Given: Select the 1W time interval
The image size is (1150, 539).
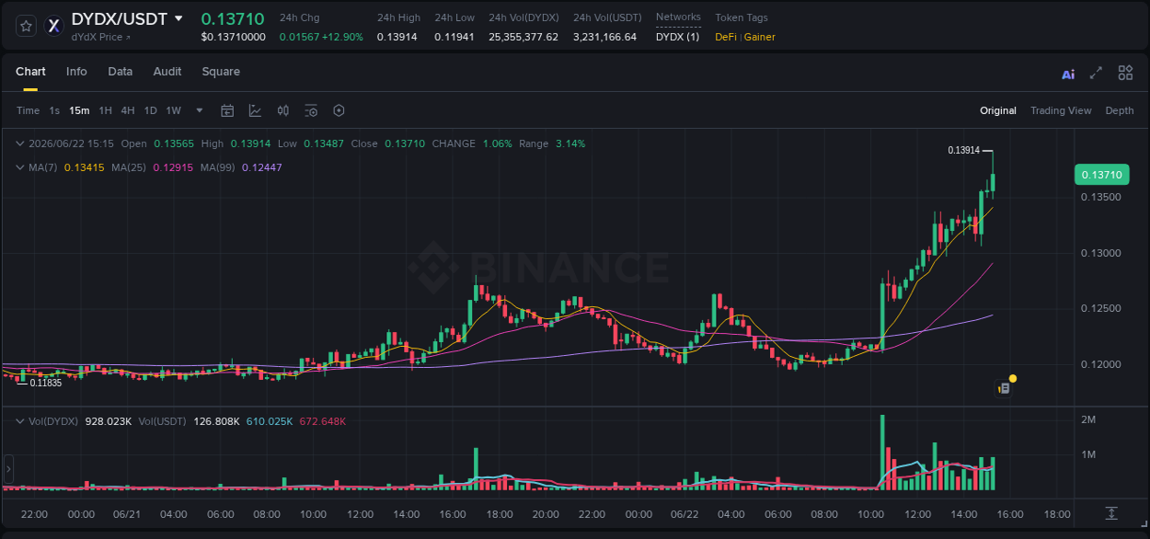Looking at the screenshot, I should 174,110.
